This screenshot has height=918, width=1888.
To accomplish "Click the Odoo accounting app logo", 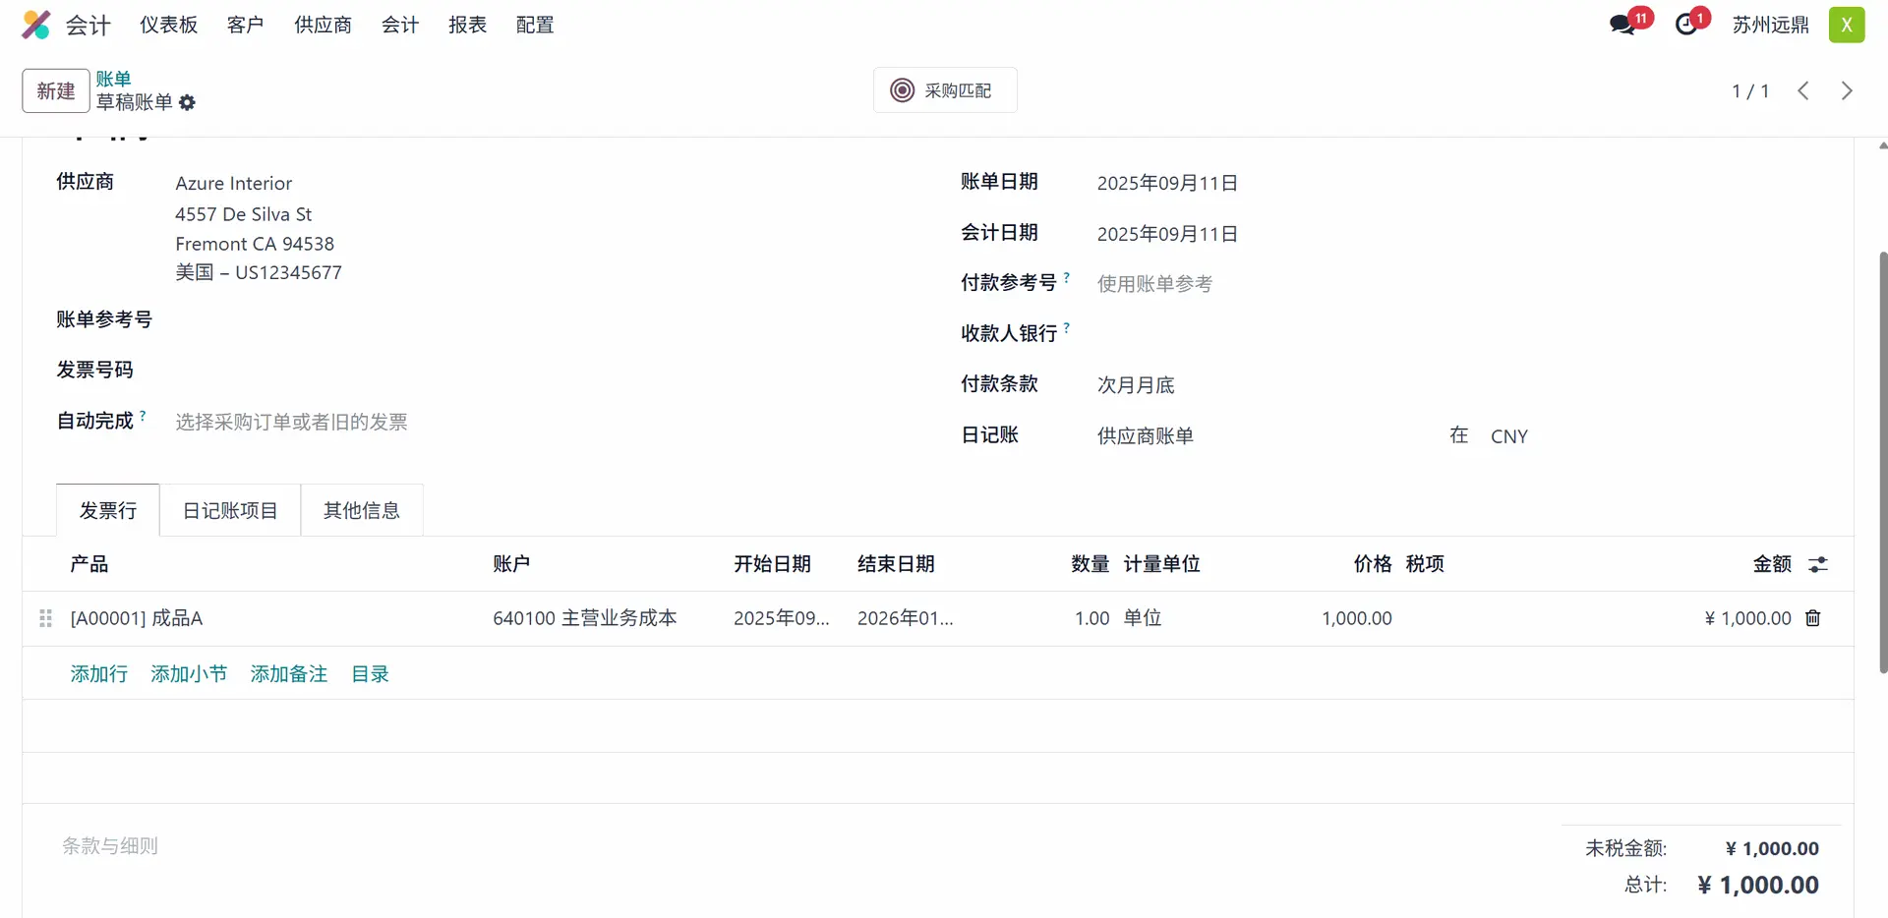I will 36,25.
